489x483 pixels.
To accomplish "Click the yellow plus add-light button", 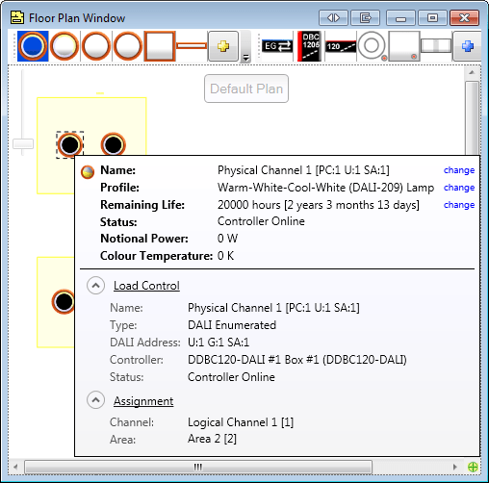I will [223, 46].
